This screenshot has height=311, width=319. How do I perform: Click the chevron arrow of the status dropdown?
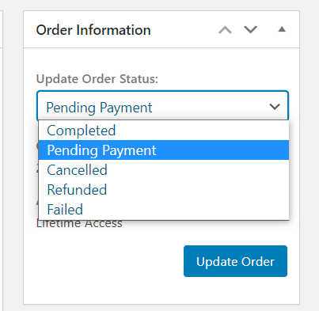pyautogui.click(x=275, y=107)
